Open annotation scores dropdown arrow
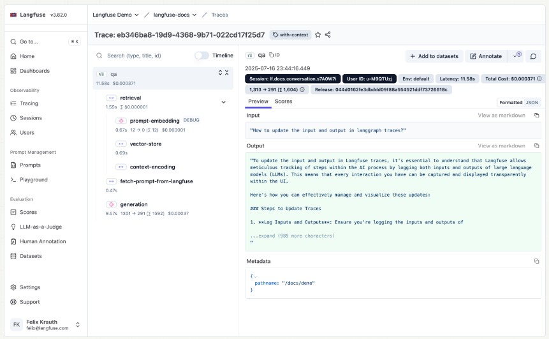 coord(516,56)
